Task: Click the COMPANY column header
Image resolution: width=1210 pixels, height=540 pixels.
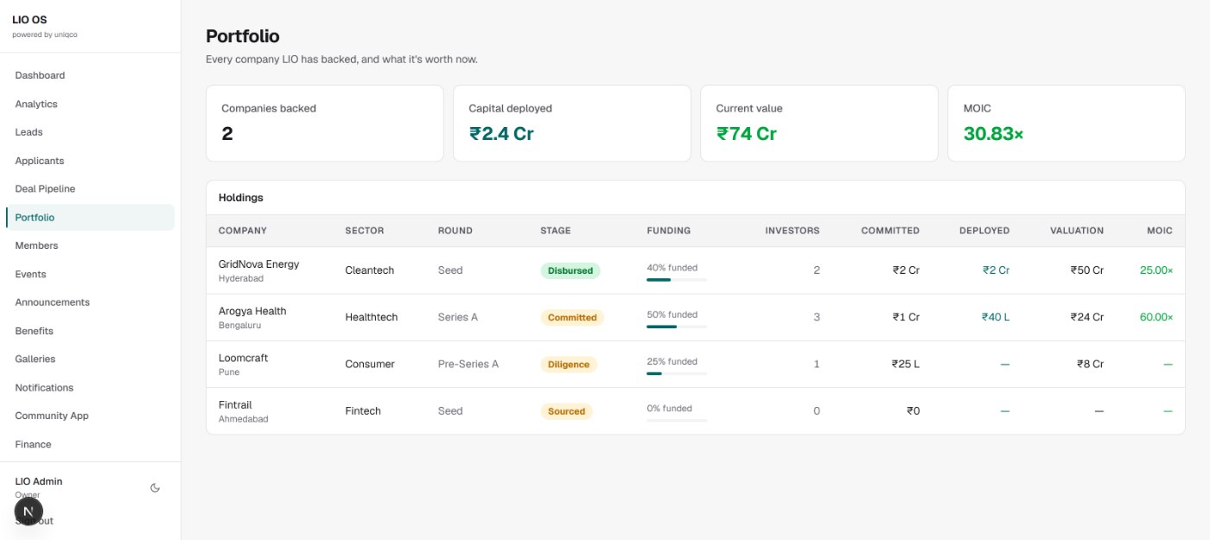Action: (x=243, y=231)
